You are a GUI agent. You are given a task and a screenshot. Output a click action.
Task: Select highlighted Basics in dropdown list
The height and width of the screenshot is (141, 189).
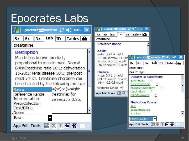click(x=33, y=90)
